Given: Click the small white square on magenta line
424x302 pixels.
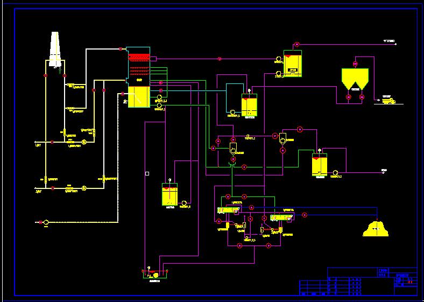Looking at the screenshot, I should (x=147, y=173).
